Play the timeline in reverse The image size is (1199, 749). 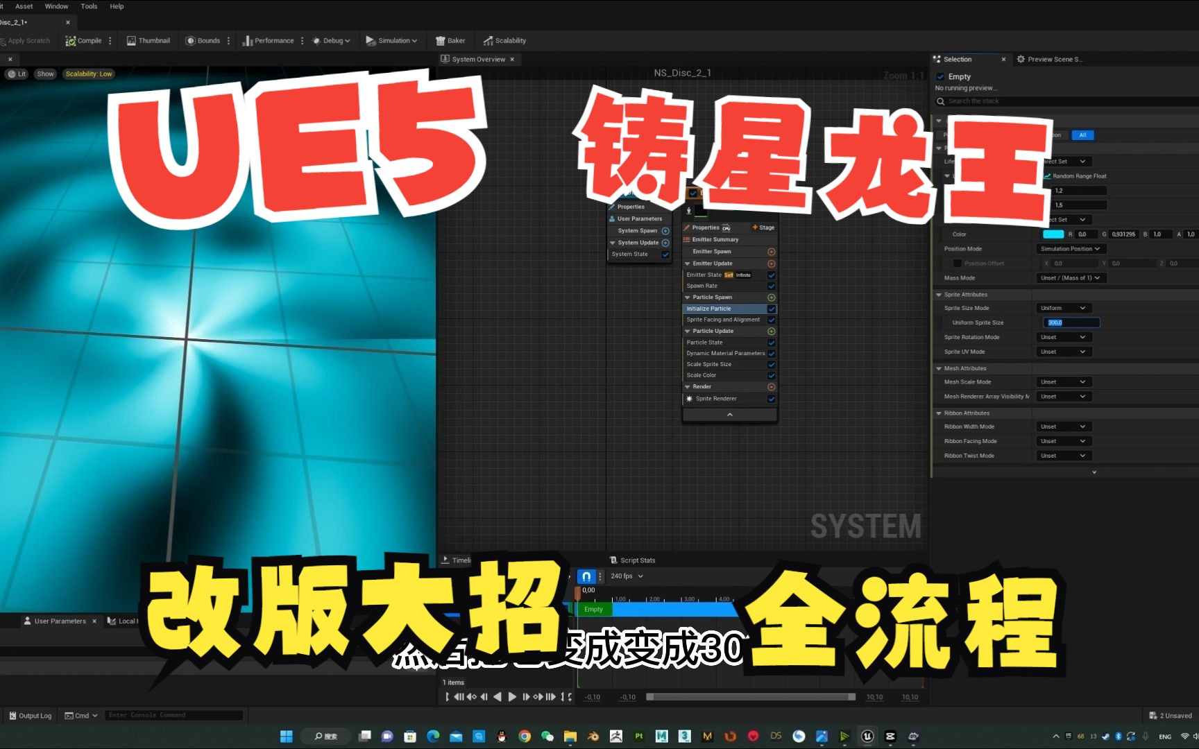coord(498,697)
